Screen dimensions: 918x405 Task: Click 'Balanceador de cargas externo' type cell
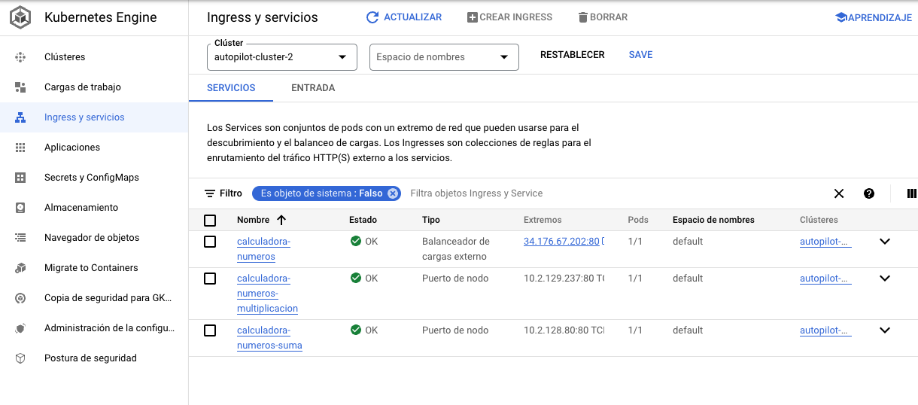(456, 249)
